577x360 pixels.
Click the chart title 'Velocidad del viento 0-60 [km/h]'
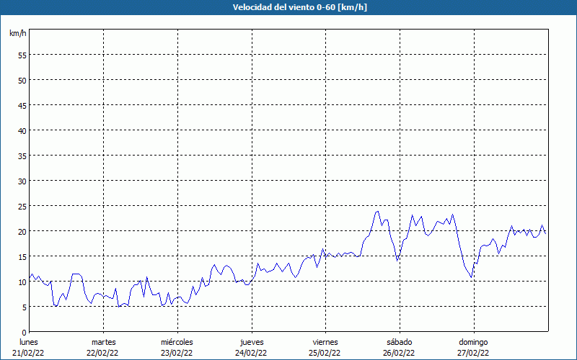pos(299,7)
